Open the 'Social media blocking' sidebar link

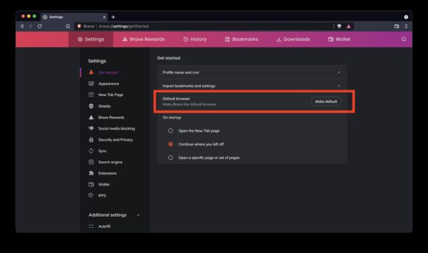coord(116,128)
